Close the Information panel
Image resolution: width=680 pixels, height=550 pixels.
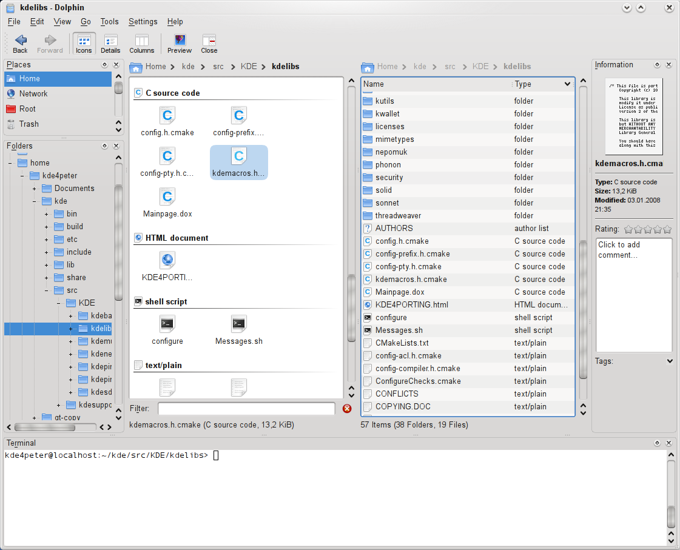tap(668, 64)
